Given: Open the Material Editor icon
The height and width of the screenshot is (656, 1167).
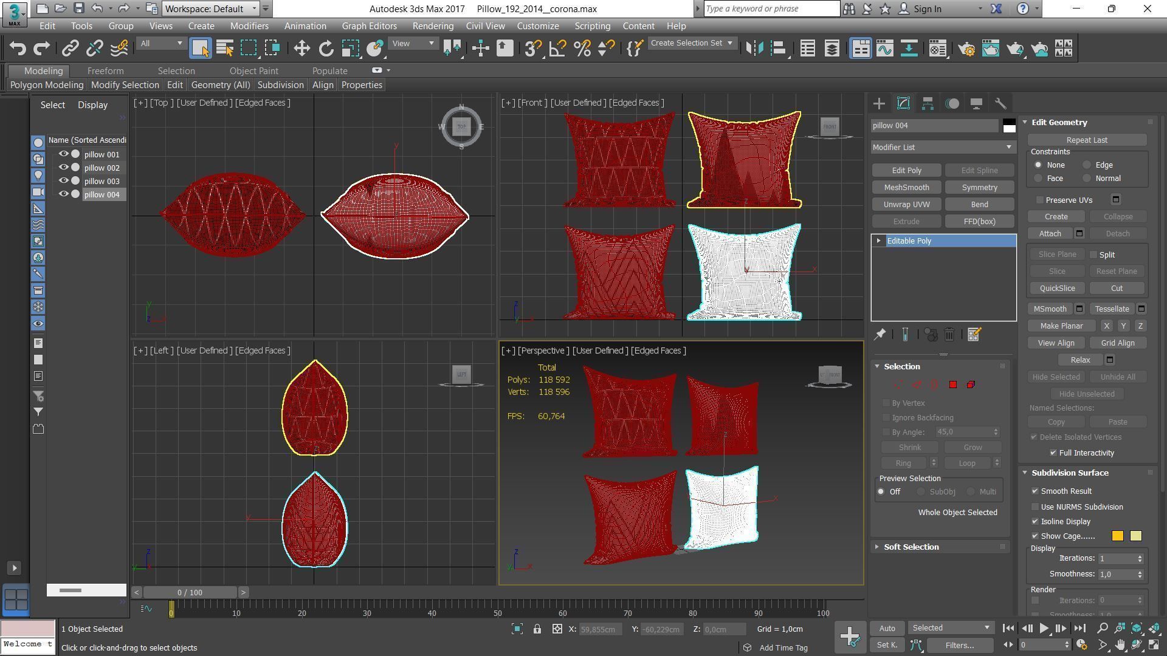Looking at the screenshot, I should [x=938, y=49].
